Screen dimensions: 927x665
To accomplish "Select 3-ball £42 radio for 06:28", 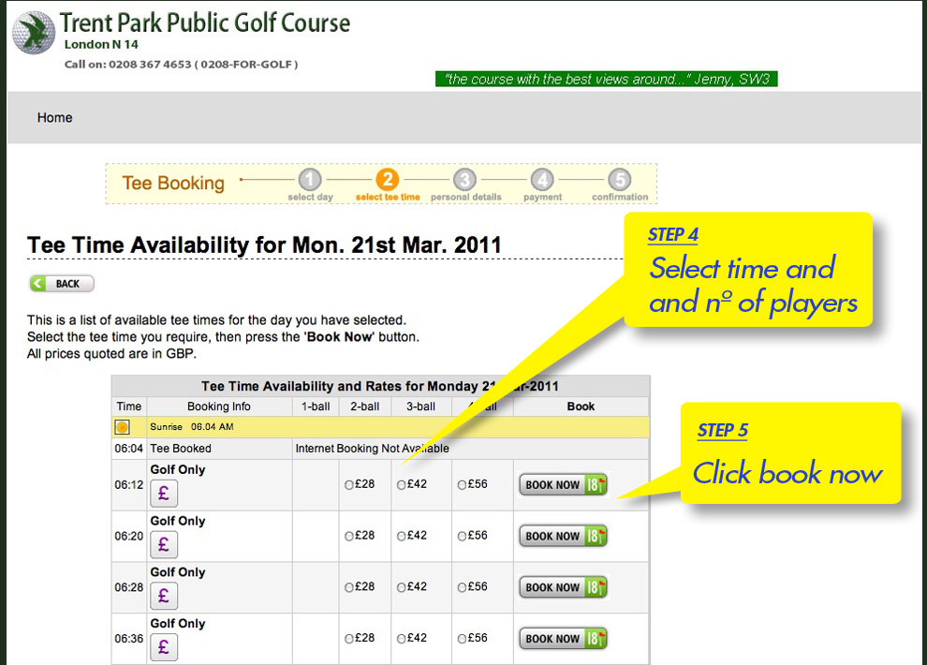I will coord(402,587).
